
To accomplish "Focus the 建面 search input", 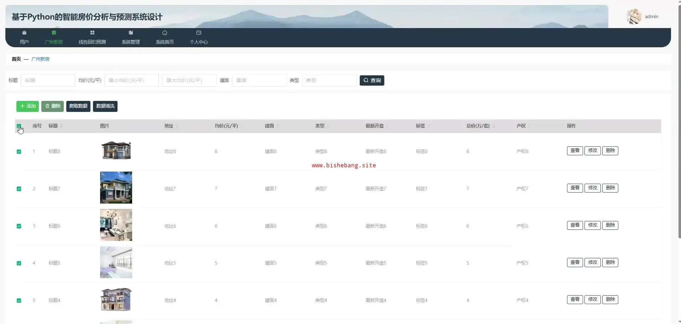I will 259,80.
